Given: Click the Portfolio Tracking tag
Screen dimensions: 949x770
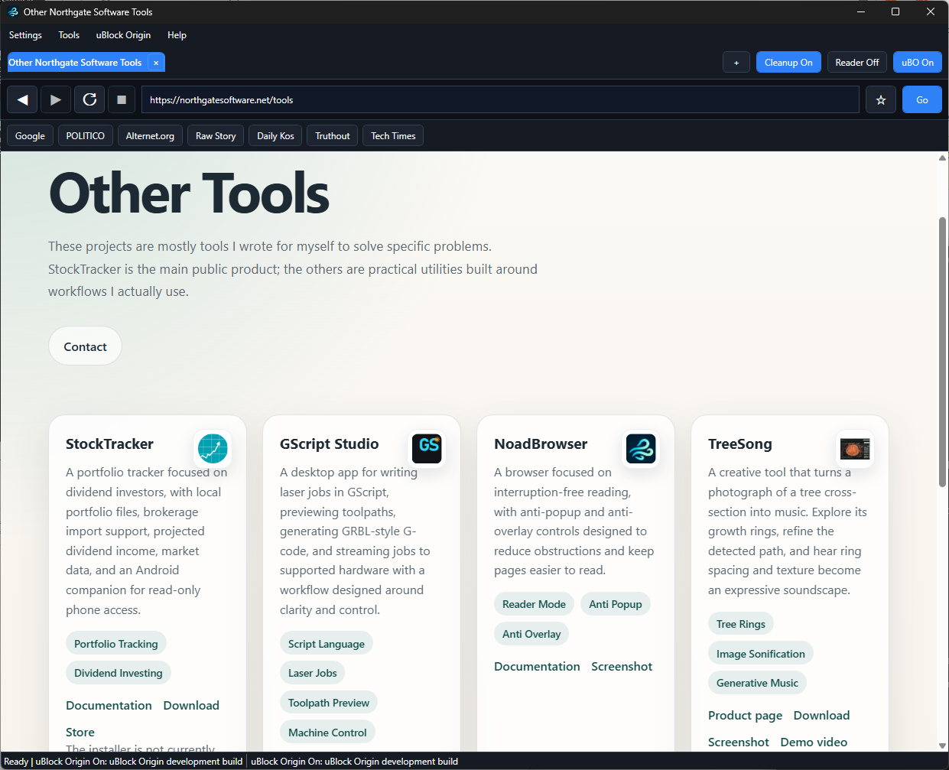Looking at the screenshot, I should pos(116,644).
